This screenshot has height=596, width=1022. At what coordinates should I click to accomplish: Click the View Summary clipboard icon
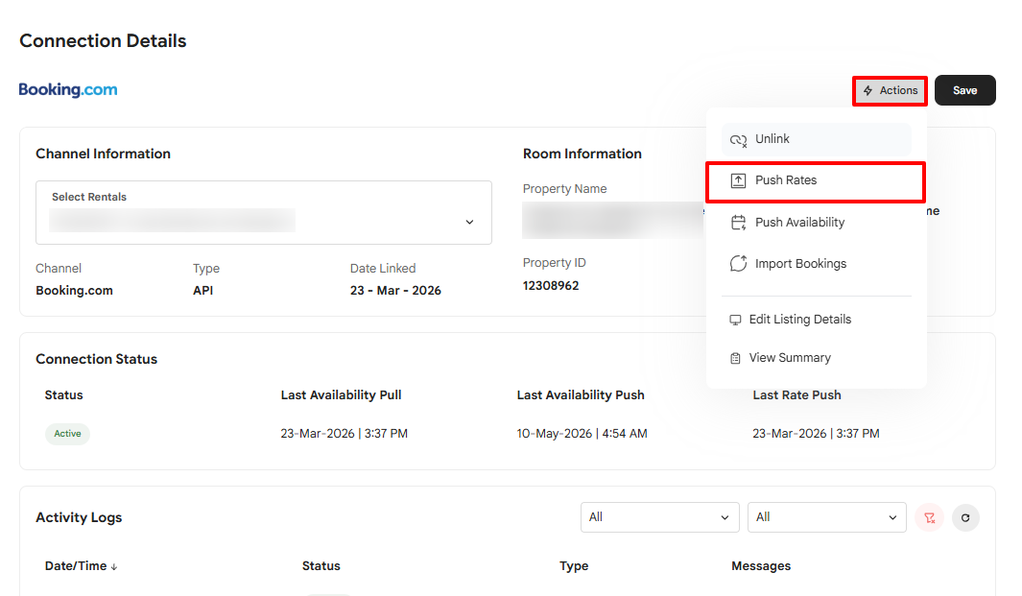(x=735, y=358)
